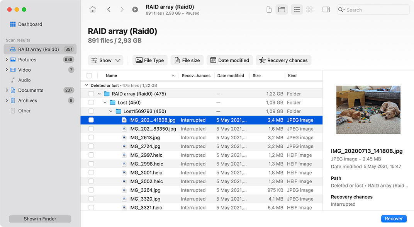
Task: Tick the select-all checkbox in the header
Action: click(x=88, y=75)
